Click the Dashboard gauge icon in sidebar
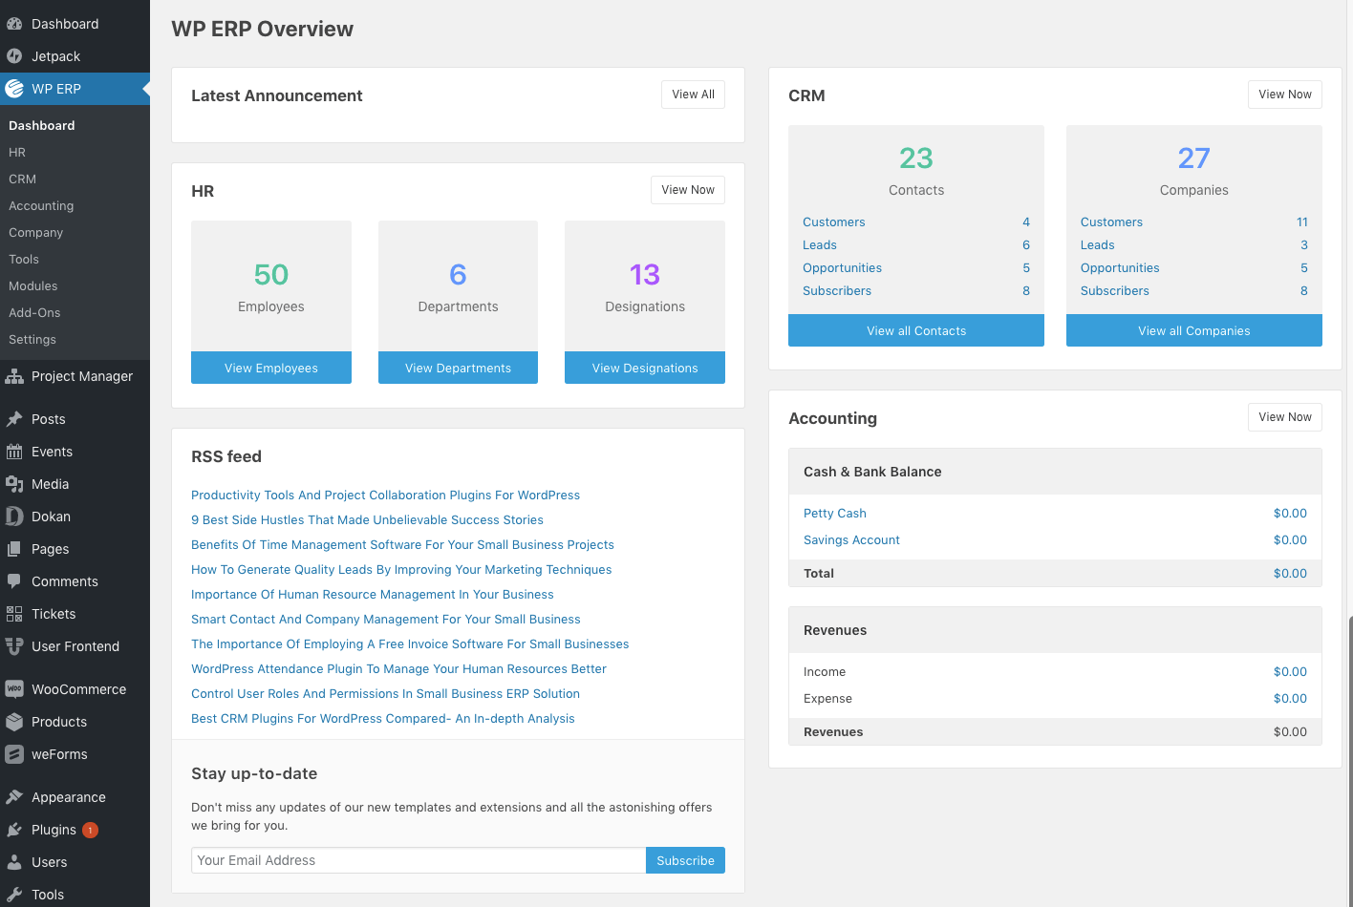Screen dimensions: 1353x907 (x=14, y=24)
